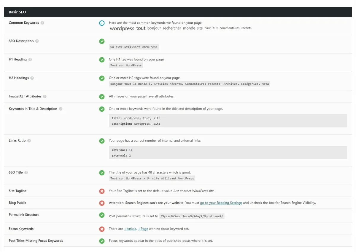Open the Links Ratio help icon

(x=29, y=141)
